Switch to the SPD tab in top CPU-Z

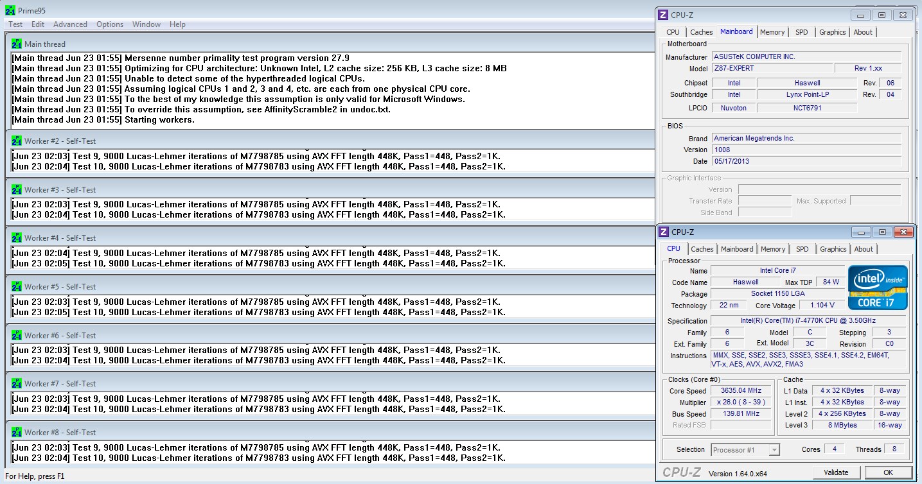[x=802, y=32]
